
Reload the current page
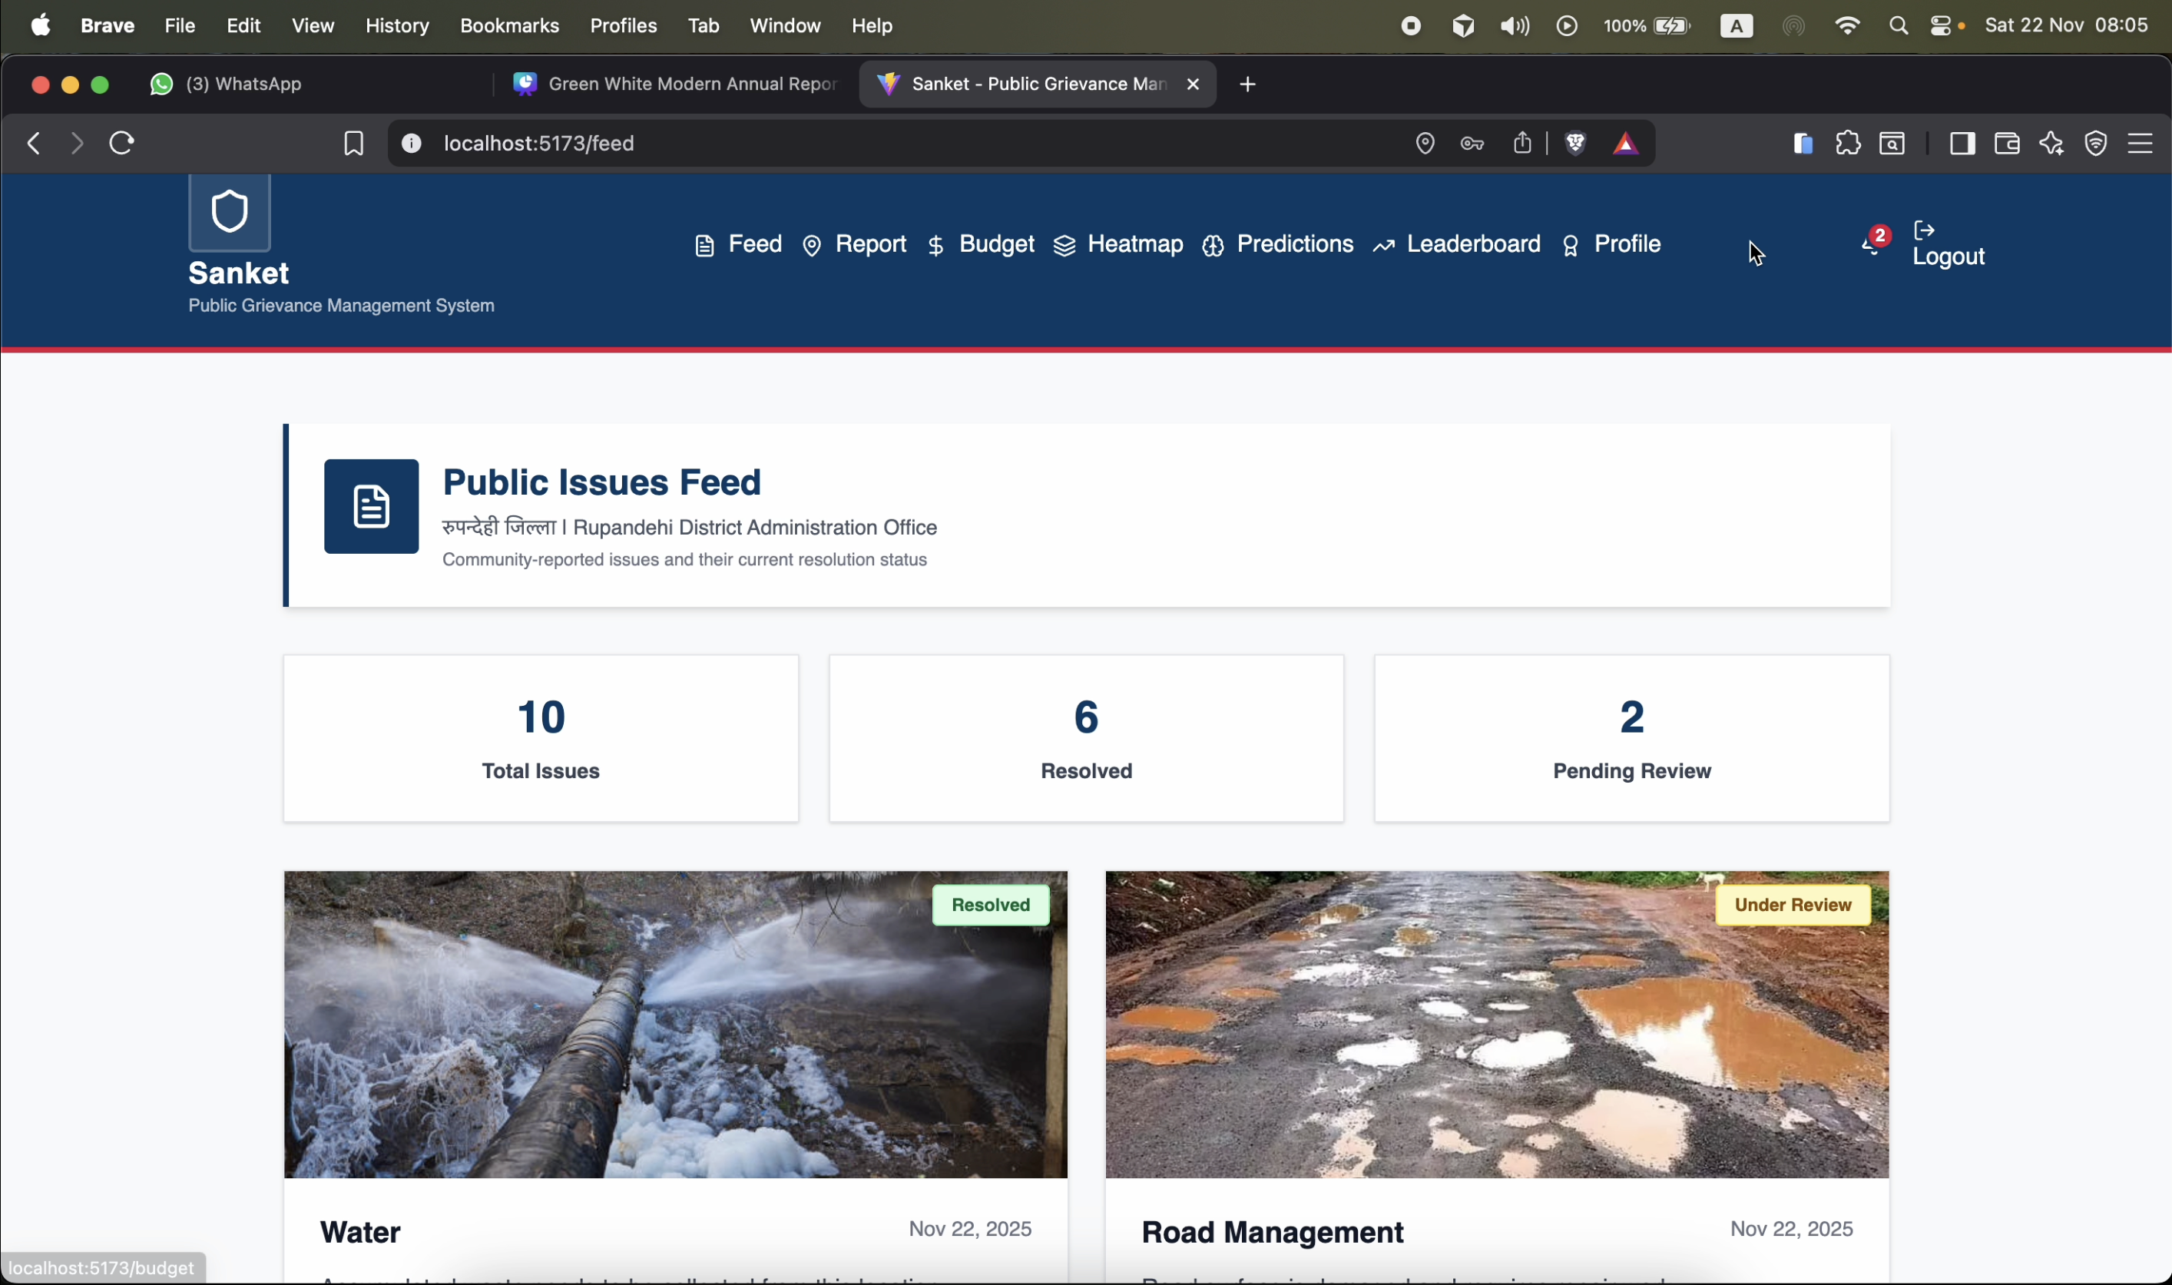122,143
